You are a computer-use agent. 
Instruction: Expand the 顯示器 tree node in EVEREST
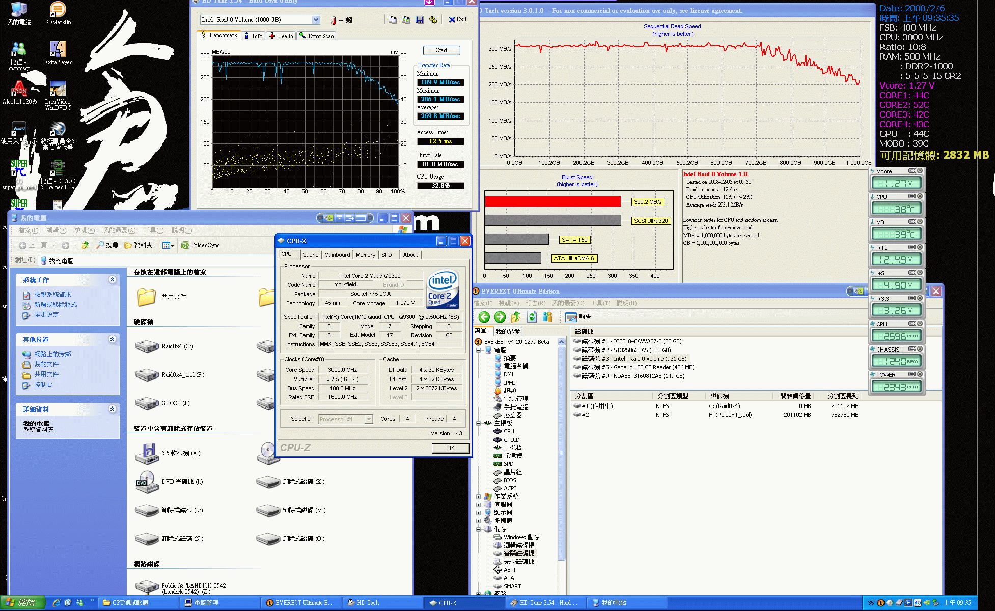479,513
